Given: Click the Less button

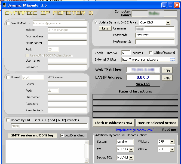Looking at the screenshot, I should [105, 28].
